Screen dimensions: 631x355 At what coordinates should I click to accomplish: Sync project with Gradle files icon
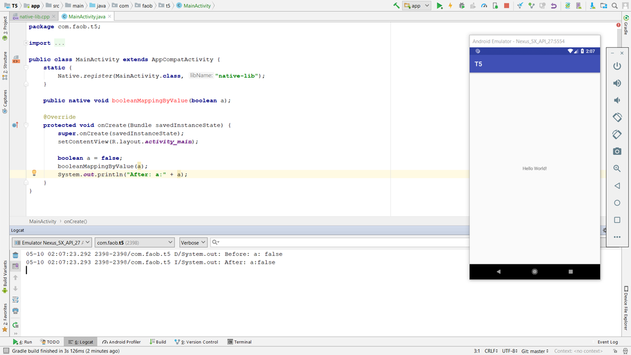pyautogui.click(x=567, y=6)
